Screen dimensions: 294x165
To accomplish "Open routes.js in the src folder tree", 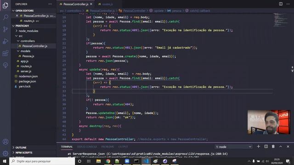I will click(26, 66).
